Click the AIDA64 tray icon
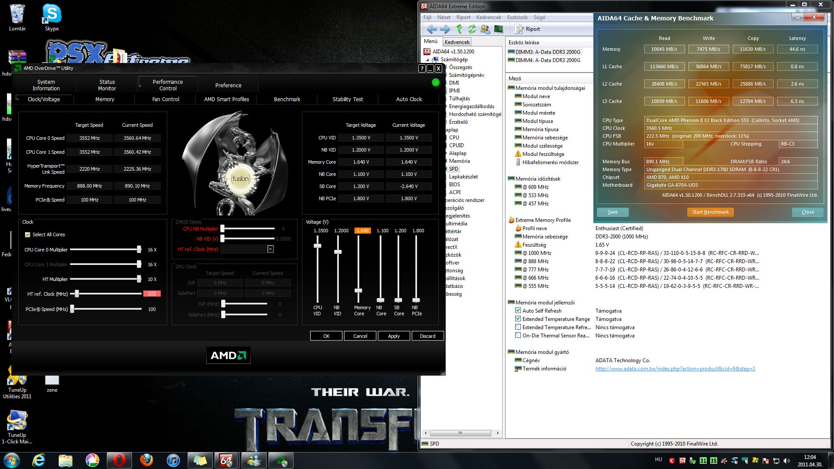The height and width of the screenshot is (469, 834). [x=682, y=461]
